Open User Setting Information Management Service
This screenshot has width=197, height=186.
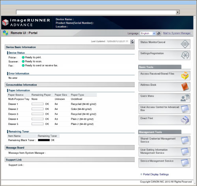pyautogui.click(x=164, y=151)
